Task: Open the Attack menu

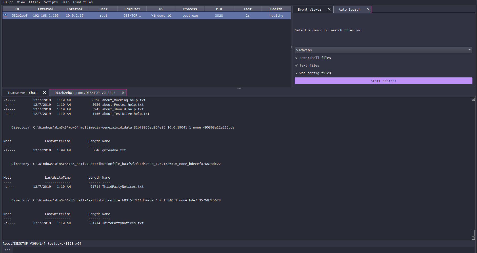Action: tap(34, 2)
